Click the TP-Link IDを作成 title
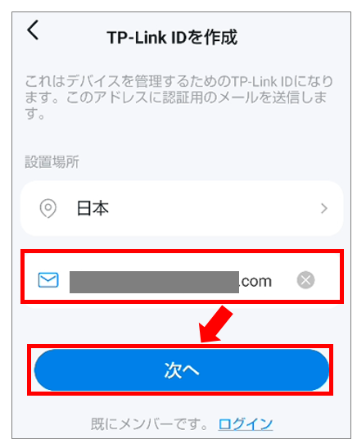357x444 pixels. tap(172, 37)
